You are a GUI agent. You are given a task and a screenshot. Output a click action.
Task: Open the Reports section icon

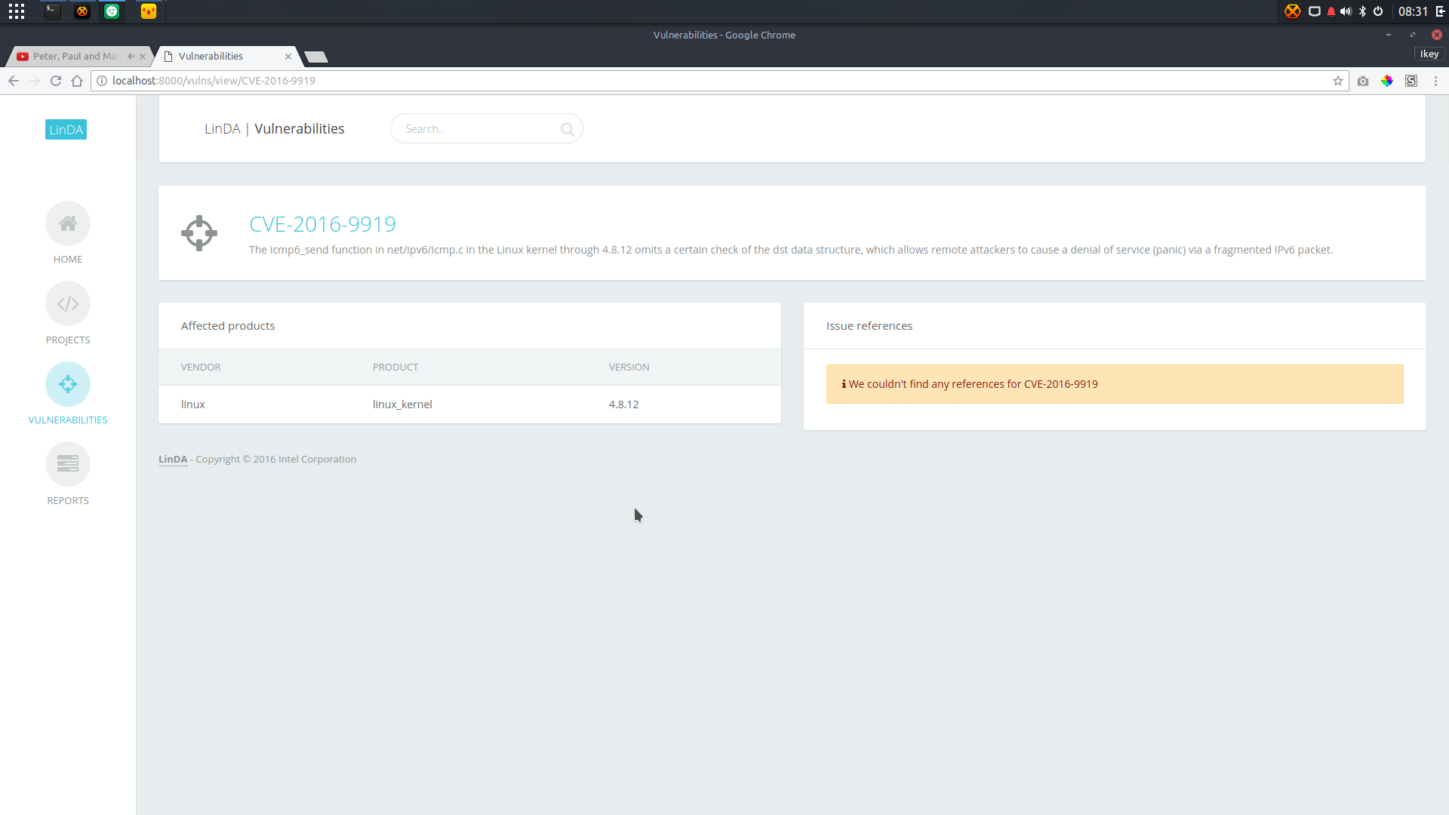point(68,464)
